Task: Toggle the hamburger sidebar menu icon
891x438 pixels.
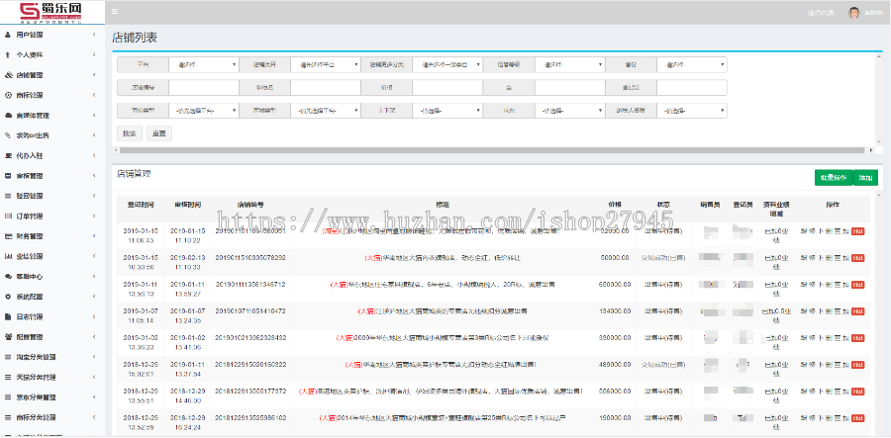Action: 115,11
